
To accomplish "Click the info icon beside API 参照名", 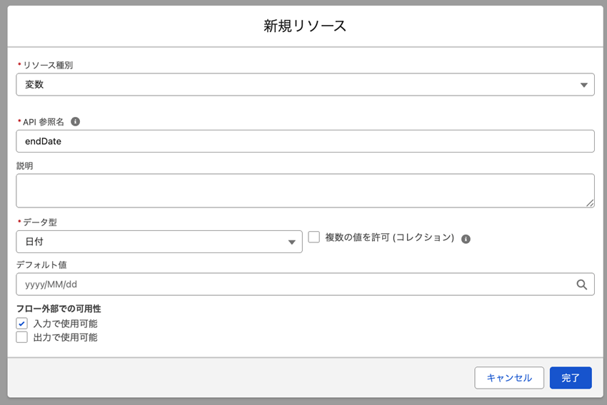I will click(76, 121).
